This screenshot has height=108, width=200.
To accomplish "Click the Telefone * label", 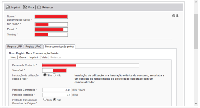I will pos(12,35).
